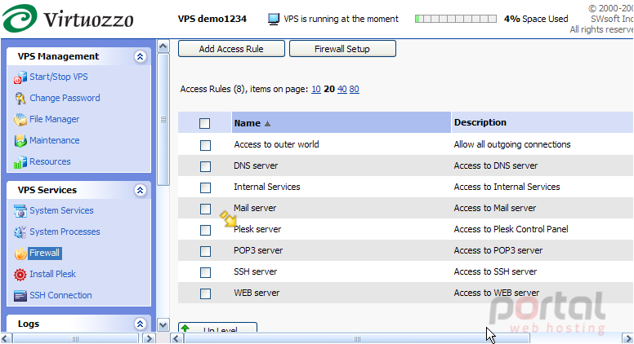The width and height of the screenshot is (634, 344).
Task: Collapse the Logs panel
Action: pyautogui.click(x=140, y=324)
